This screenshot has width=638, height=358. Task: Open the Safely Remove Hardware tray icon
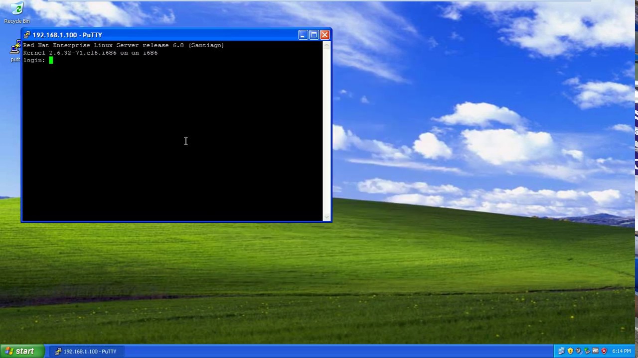tap(587, 351)
